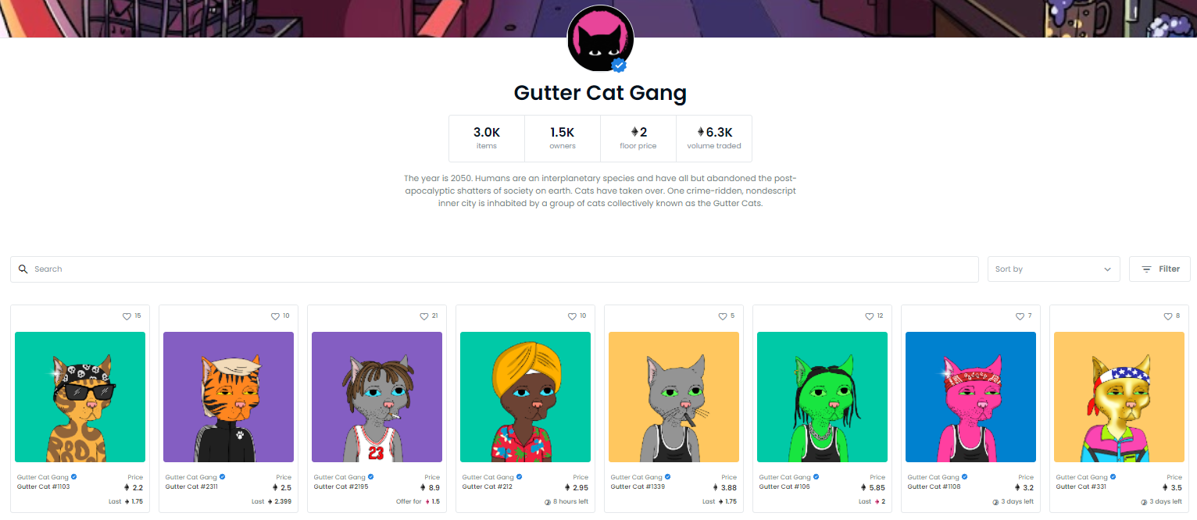Viewport: 1197px width, 520px height.
Task: Click the Gutter Cat Gang collection avatar
Action: tap(599, 38)
